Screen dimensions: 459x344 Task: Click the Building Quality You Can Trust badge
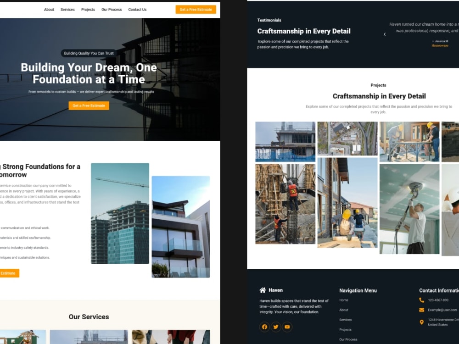tap(89, 53)
